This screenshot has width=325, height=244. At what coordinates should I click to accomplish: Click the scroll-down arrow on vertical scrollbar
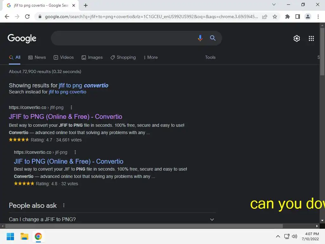coord(322,220)
